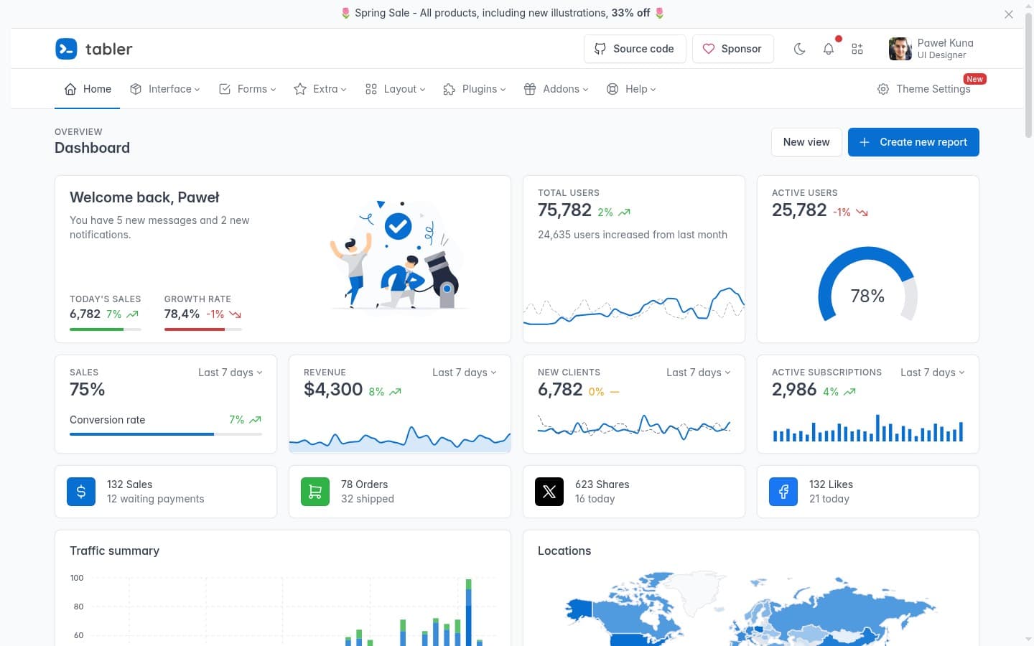Open Paweł Kuna user profile avatar
1034x646 pixels.
[900, 49]
